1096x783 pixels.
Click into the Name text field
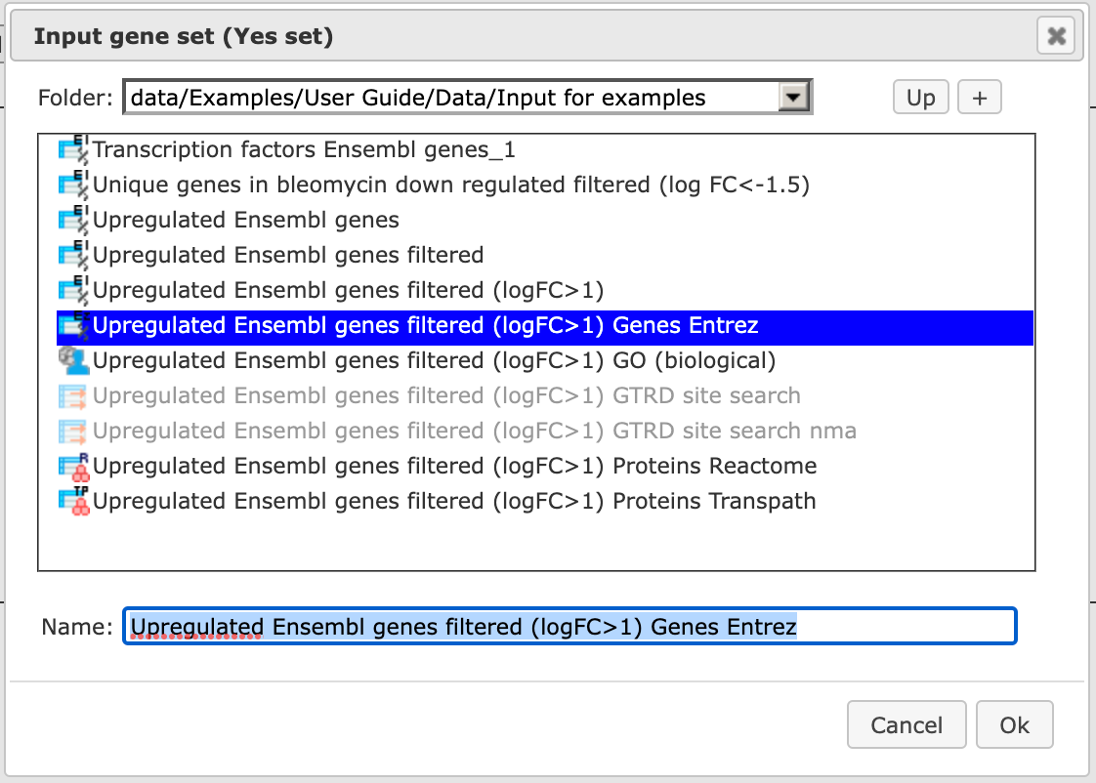coord(569,627)
